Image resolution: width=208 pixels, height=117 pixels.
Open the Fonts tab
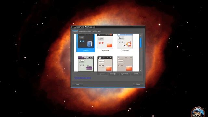pos(89,31)
